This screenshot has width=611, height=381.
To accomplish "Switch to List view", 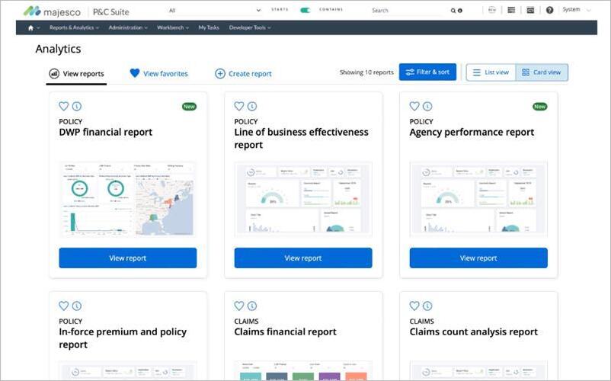I will pos(491,72).
